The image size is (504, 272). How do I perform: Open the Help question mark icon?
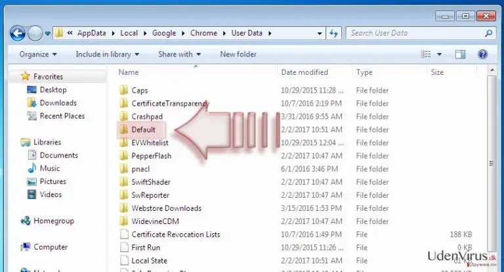(x=482, y=54)
